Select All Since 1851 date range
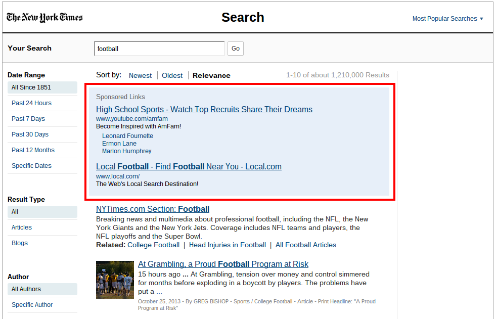Viewport: 497px width, 319px height. click(x=42, y=87)
